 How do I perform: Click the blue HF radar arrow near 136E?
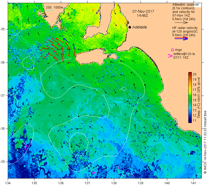66,40
